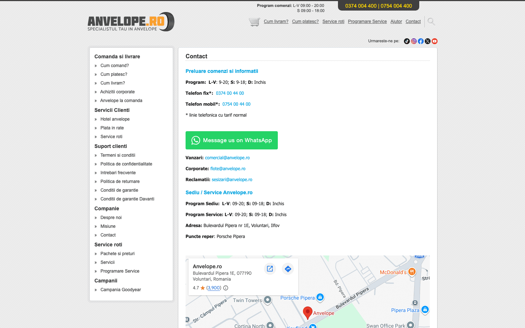Open Cum comand? sidebar link
525x328 pixels.
click(x=114, y=66)
